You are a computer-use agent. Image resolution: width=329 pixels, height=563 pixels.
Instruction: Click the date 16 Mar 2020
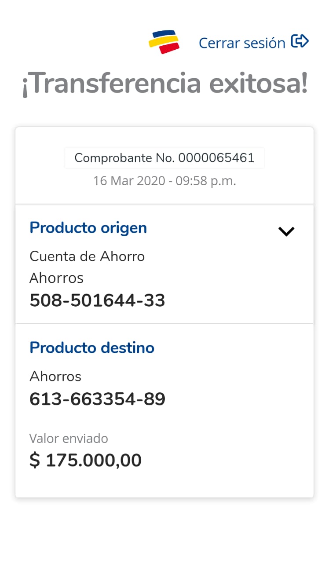130,181
